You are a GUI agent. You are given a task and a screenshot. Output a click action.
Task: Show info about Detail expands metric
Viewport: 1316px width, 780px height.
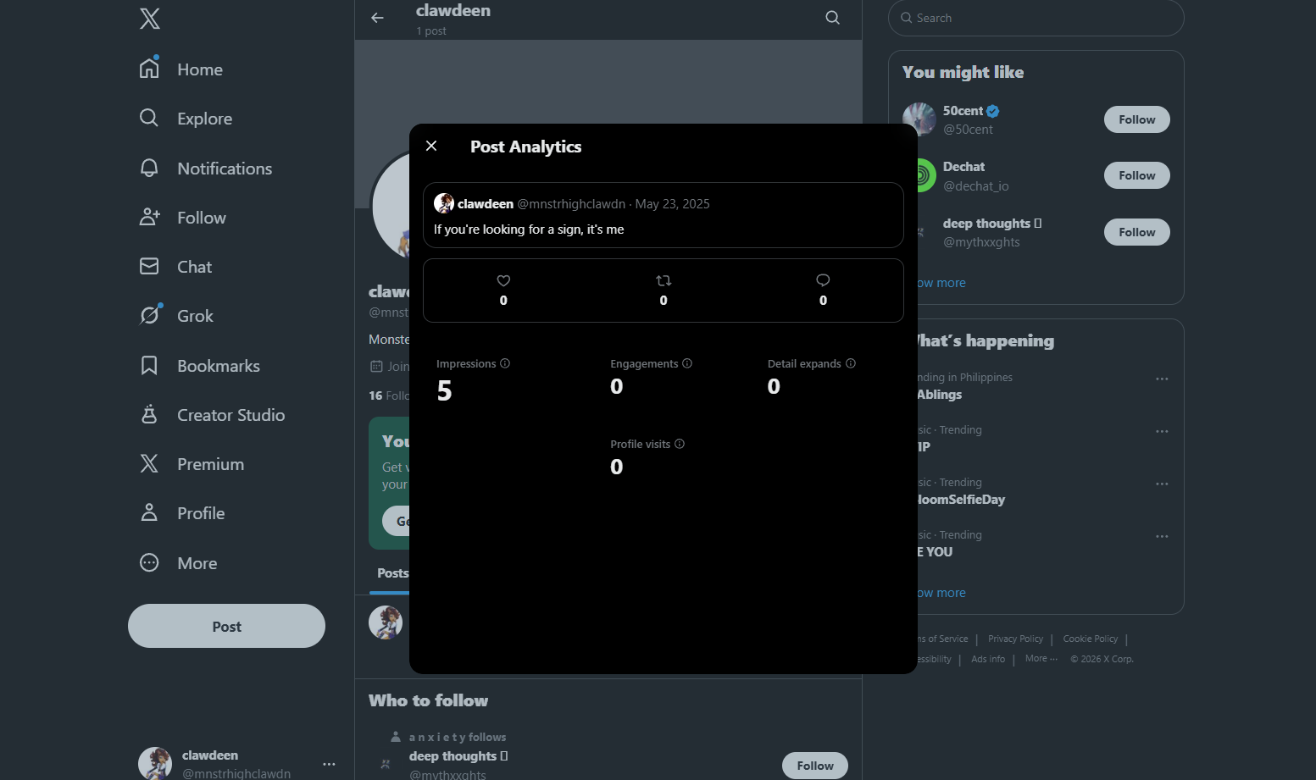(851, 363)
